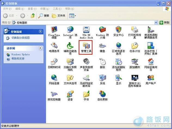Screen dimensions: 172x129
Task: Click 切换到分类视图 link
Action: (x=20, y=38)
